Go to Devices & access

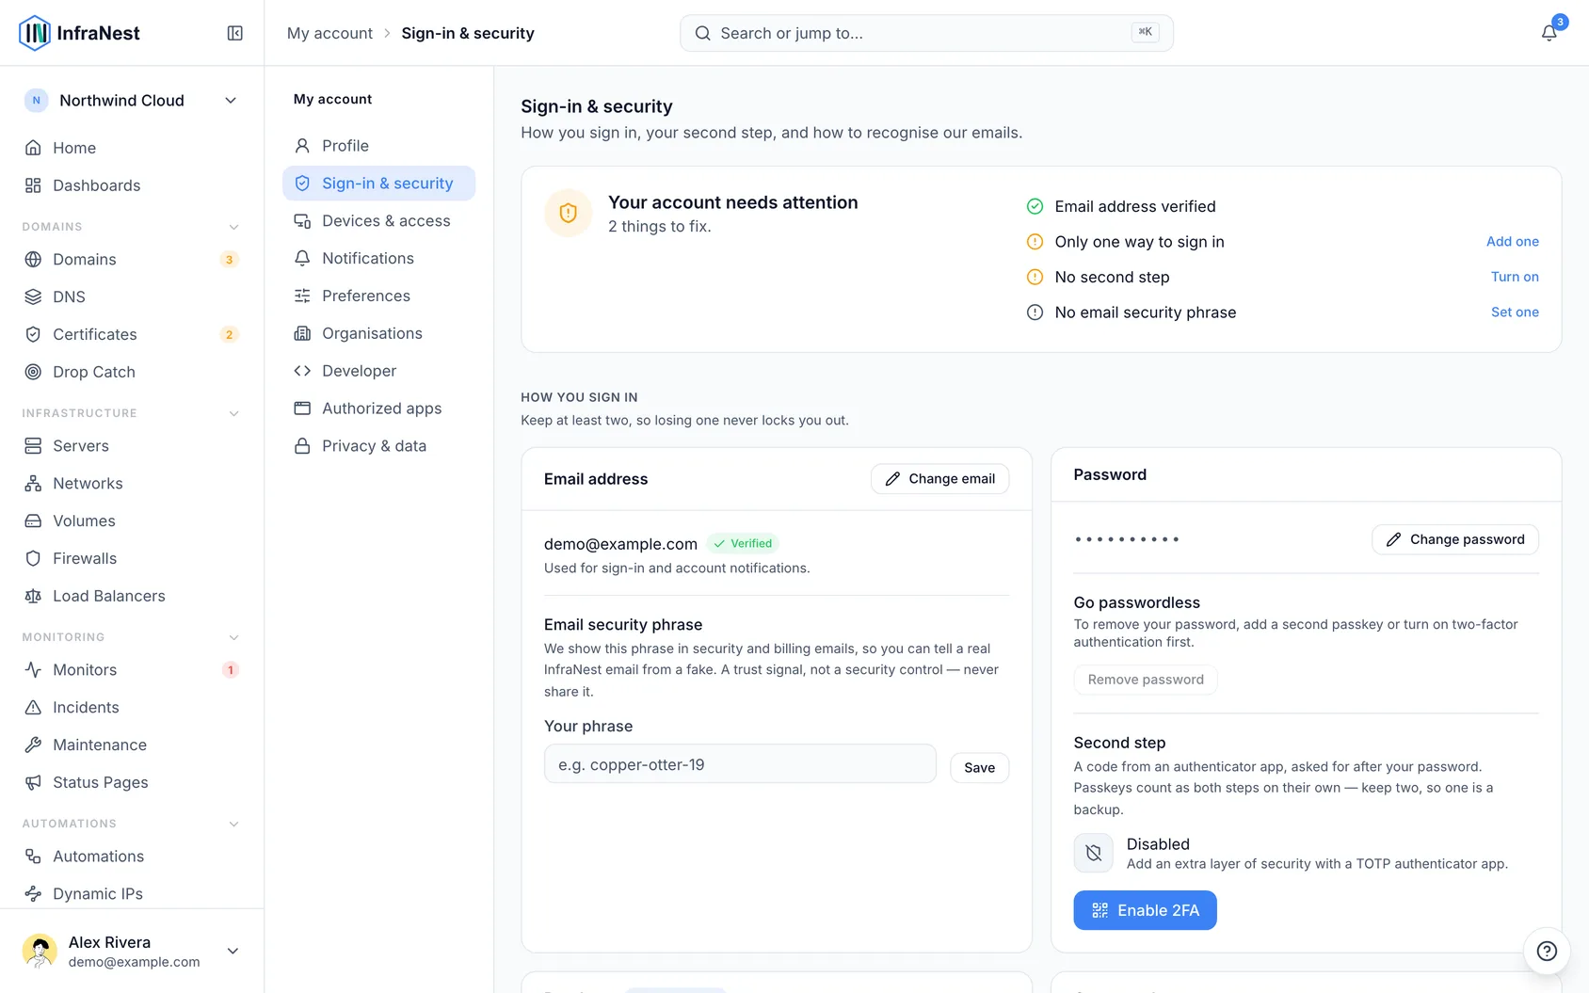(378, 221)
